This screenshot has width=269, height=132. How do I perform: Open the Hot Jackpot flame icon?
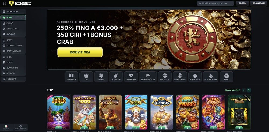pos(211,77)
